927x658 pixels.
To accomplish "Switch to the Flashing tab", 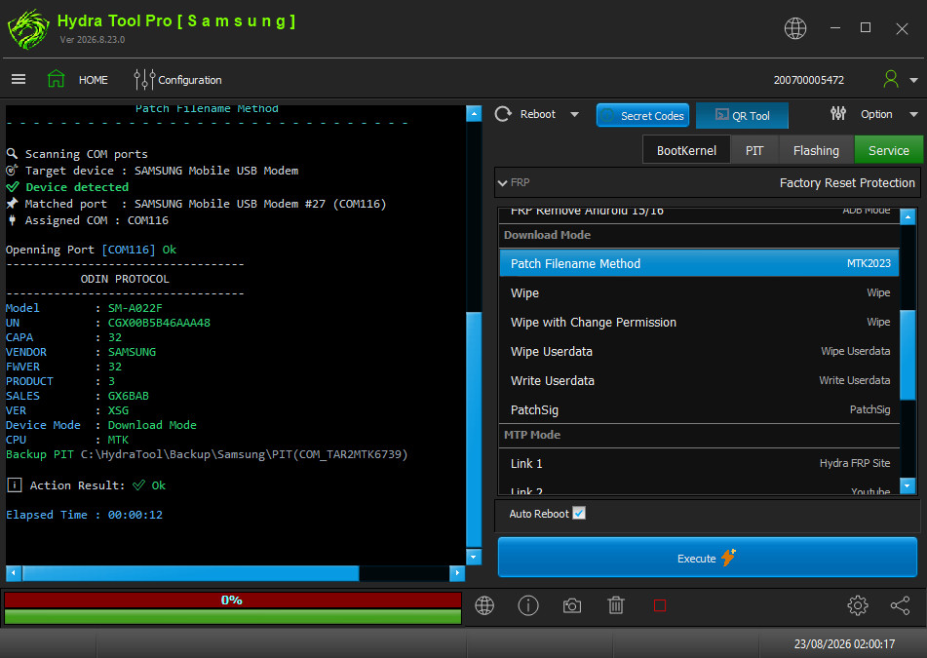I will [x=816, y=150].
